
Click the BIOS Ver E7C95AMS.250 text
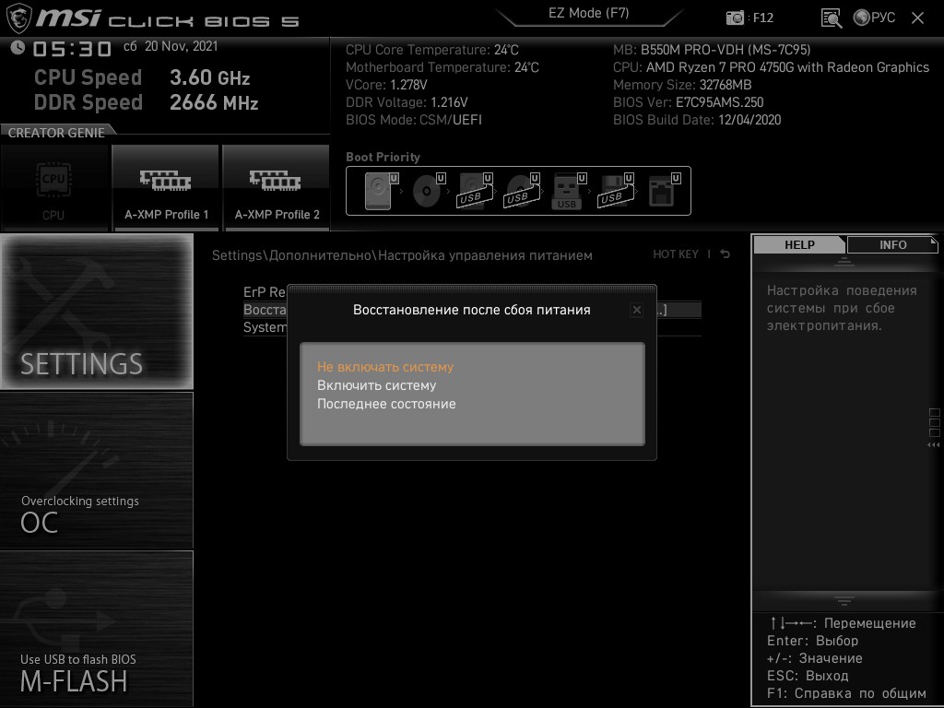tap(688, 102)
